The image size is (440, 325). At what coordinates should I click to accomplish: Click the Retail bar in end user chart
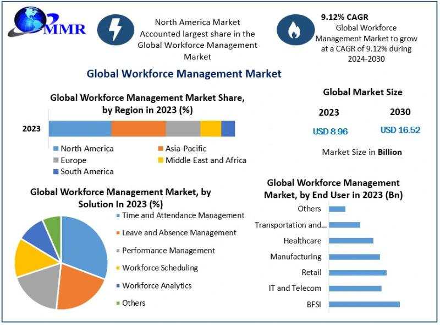click(x=358, y=273)
